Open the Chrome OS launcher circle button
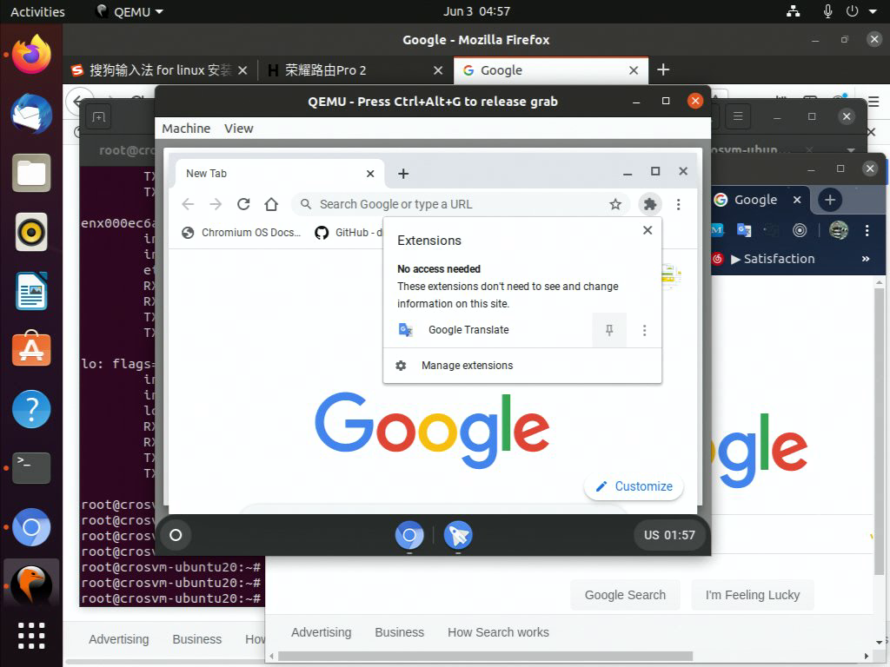This screenshot has height=667, width=890. (x=176, y=535)
